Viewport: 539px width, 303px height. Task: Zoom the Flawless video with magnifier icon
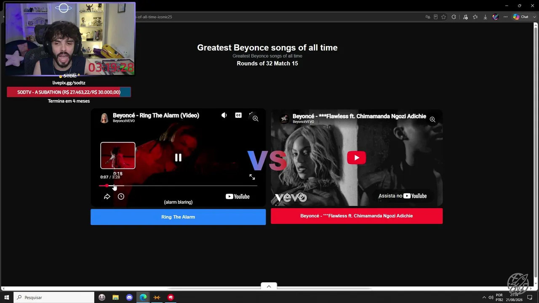(432, 120)
